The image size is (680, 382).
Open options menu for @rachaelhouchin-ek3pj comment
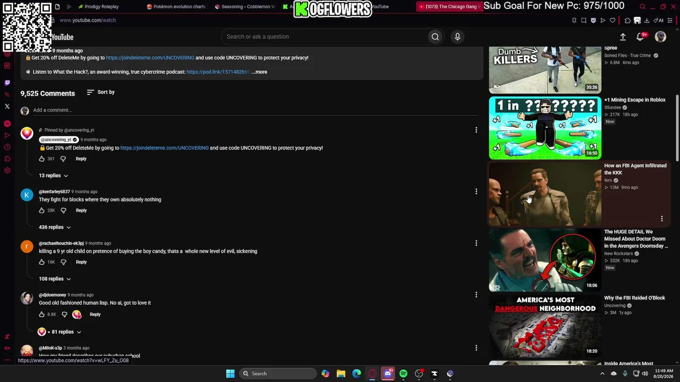476,243
